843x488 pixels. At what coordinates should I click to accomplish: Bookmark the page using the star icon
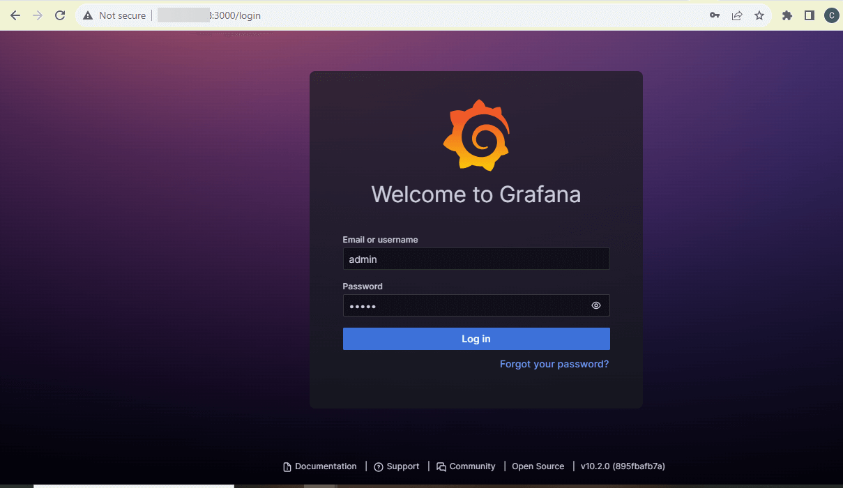click(x=759, y=15)
